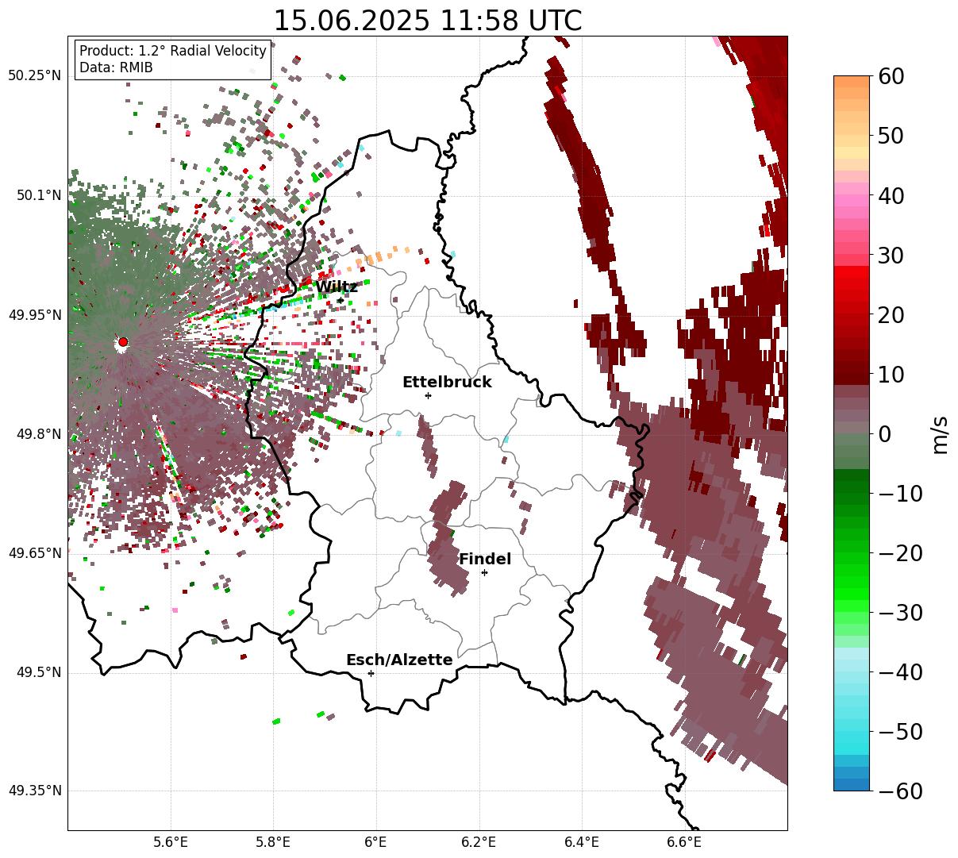Select the Ettelbruck city label
The width and height of the screenshot is (958, 858).
(x=447, y=383)
